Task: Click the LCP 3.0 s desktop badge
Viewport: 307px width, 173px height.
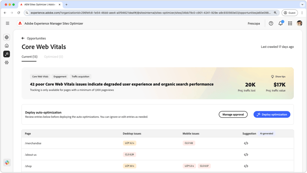Action: coord(129,166)
